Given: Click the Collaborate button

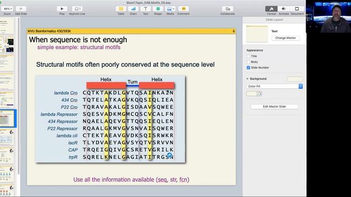Looking at the screenshot, I should pyautogui.click(x=228, y=9).
